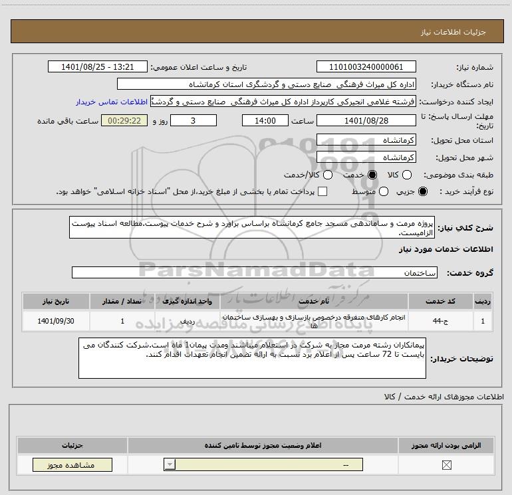Click the استان محل تحویل field
The image size is (512, 495).
(x=366, y=140)
